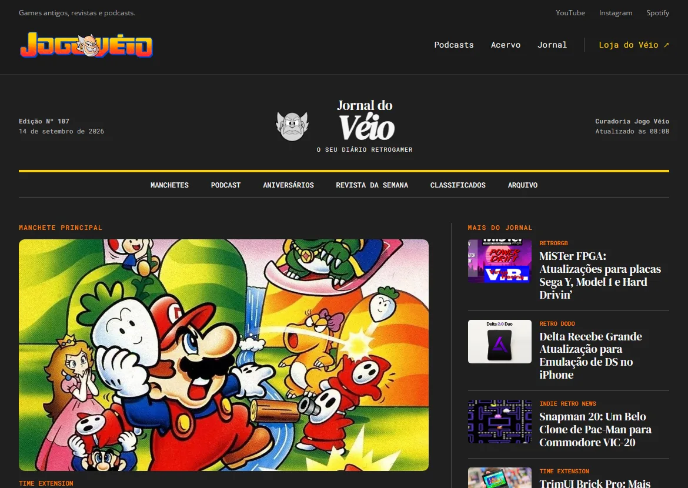This screenshot has width=688, height=488.
Task: Click the Curadoria Jogo Véio text
Action: click(x=632, y=121)
